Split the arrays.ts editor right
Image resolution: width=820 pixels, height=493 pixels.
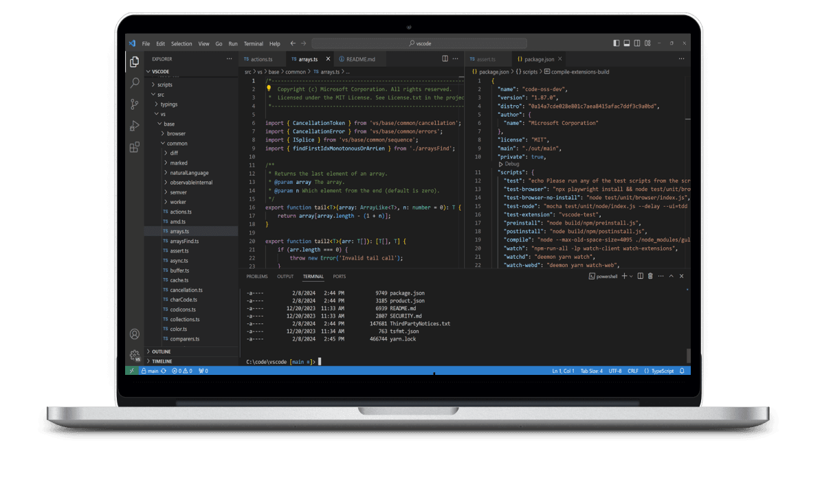pyautogui.click(x=445, y=58)
